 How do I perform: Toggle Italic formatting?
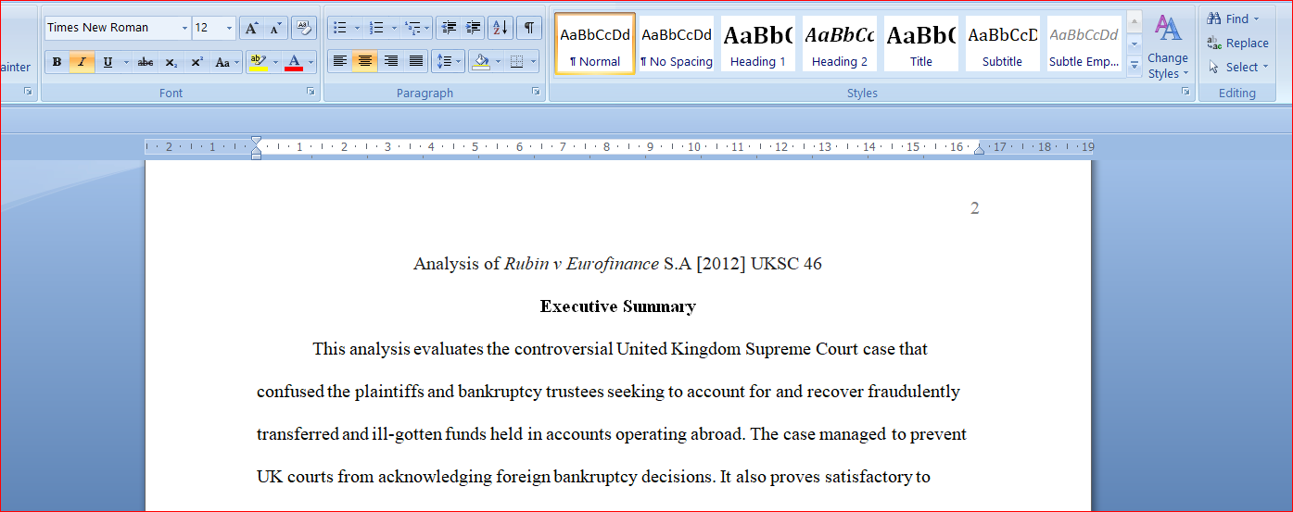pyautogui.click(x=82, y=62)
